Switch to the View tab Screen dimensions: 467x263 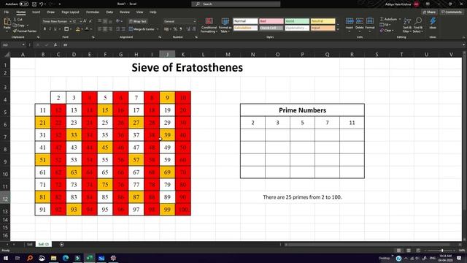coord(139,12)
